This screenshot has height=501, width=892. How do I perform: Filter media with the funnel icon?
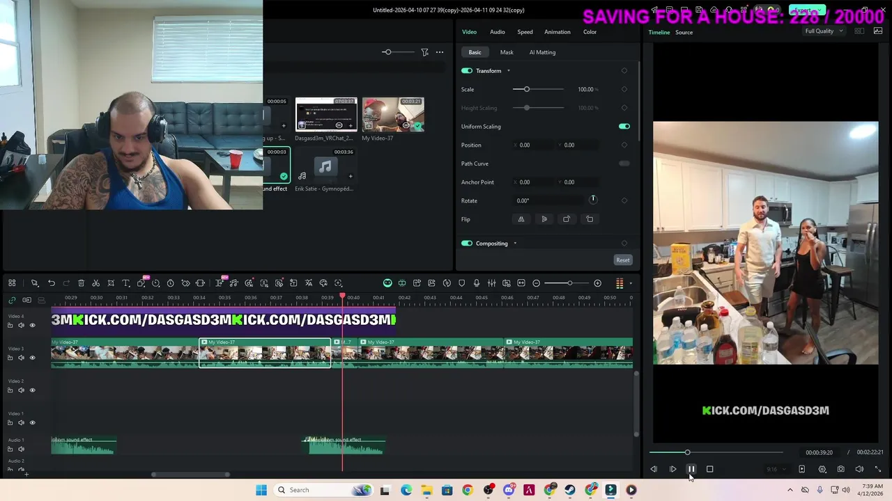[424, 52]
